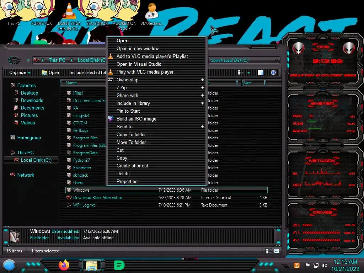The height and width of the screenshot is (273, 364).
Task: Click the Start orb button
Action: coord(9,266)
